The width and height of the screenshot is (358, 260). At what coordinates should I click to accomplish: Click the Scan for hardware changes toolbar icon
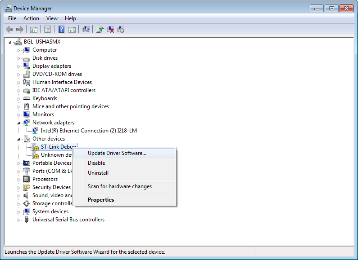tap(86, 29)
